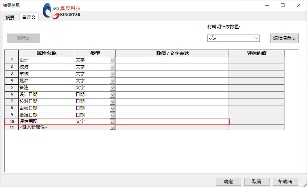Expand type dropdown for 设计日期 row
This screenshot has height=187, width=307.
pos(112,95)
